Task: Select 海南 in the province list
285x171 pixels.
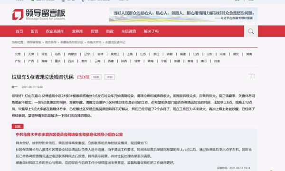Action: click(44, 61)
